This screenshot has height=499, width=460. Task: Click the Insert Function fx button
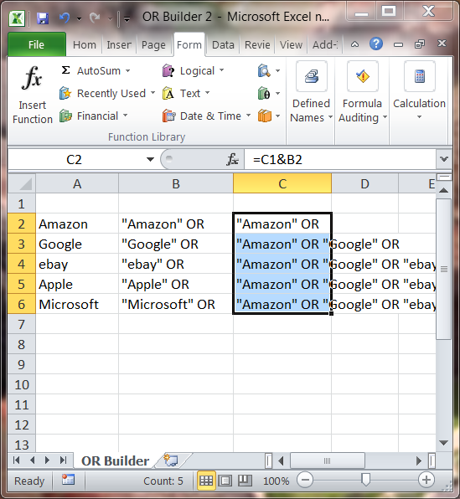pyautogui.click(x=32, y=95)
